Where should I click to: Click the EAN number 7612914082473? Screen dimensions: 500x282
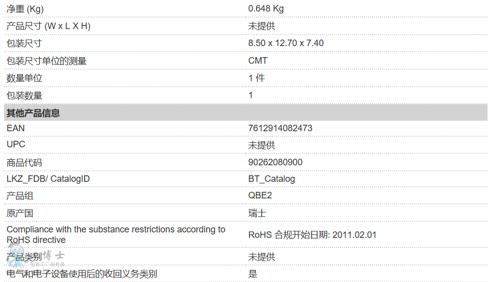[x=280, y=128]
